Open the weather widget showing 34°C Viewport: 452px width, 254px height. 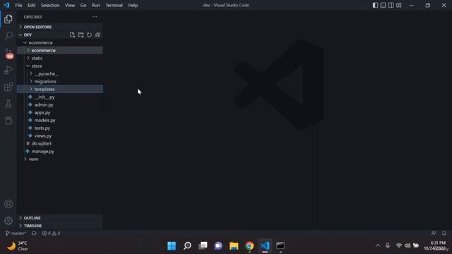[x=18, y=246]
